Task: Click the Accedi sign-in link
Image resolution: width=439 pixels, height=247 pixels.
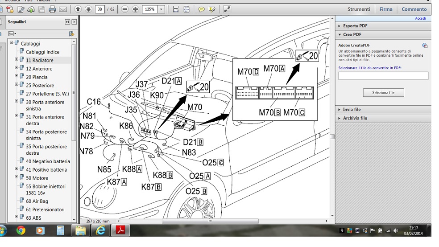Action: (420, 18)
